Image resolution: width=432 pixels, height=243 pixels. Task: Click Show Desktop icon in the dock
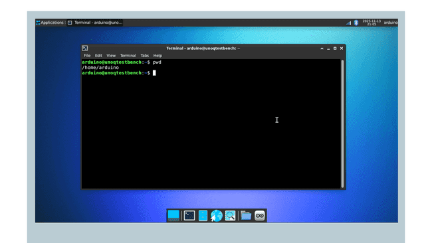click(x=173, y=216)
